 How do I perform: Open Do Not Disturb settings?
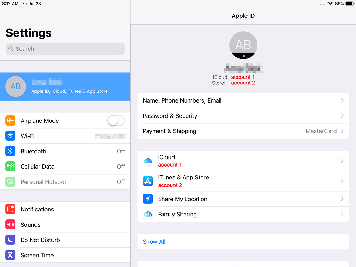[x=65, y=240]
